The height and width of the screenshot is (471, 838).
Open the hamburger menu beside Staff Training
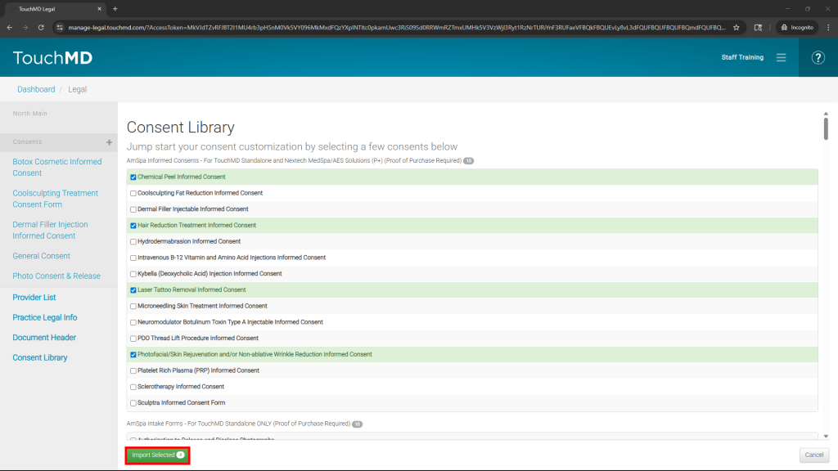tap(781, 57)
